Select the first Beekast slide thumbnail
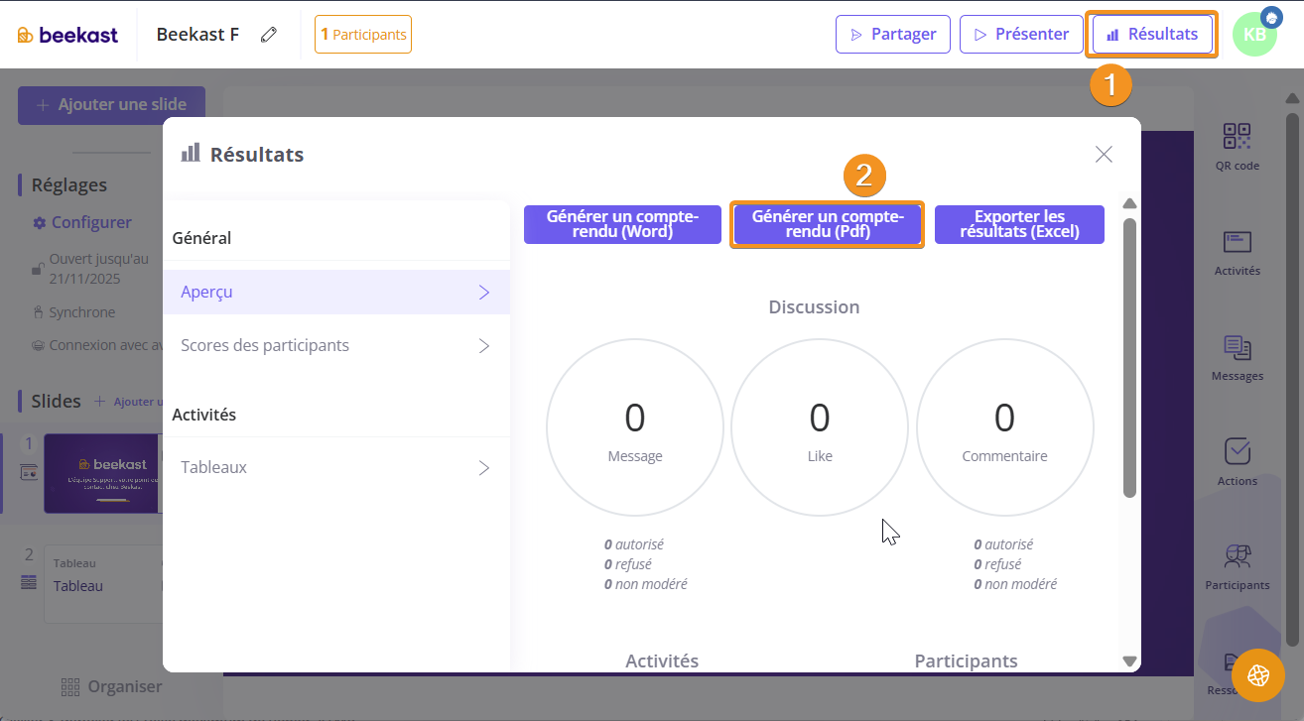The image size is (1304, 721). tap(101, 473)
